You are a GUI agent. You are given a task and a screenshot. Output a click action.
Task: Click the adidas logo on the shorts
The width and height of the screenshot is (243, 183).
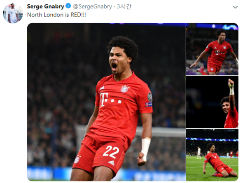point(111,163)
